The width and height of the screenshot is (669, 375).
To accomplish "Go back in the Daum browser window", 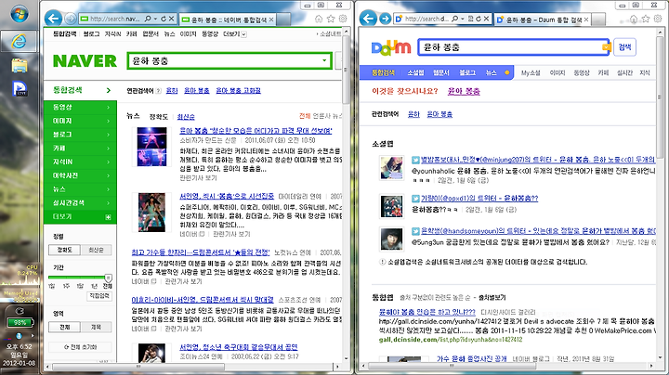I will click(368, 19).
